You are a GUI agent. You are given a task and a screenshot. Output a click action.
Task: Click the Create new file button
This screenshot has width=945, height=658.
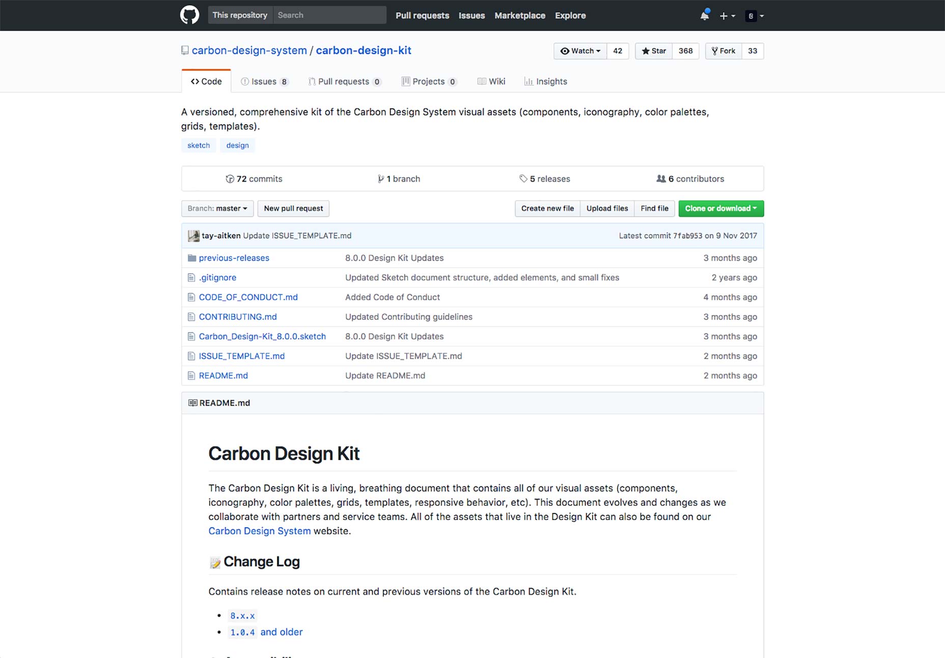(547, 209)
